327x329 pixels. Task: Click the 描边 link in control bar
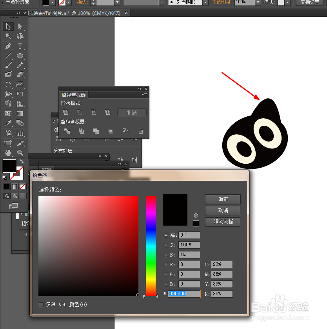pos(82,2)
